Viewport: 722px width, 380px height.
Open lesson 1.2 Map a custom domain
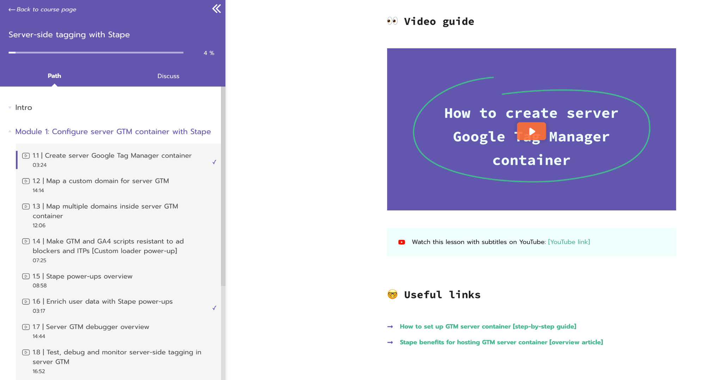101,181
